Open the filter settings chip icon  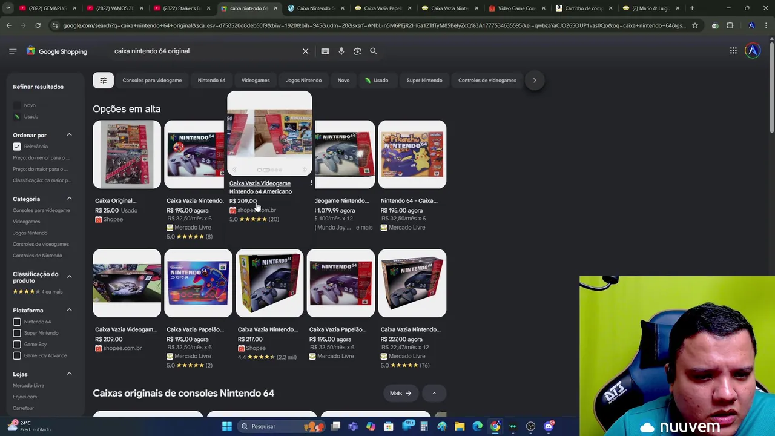coord(103,80)
